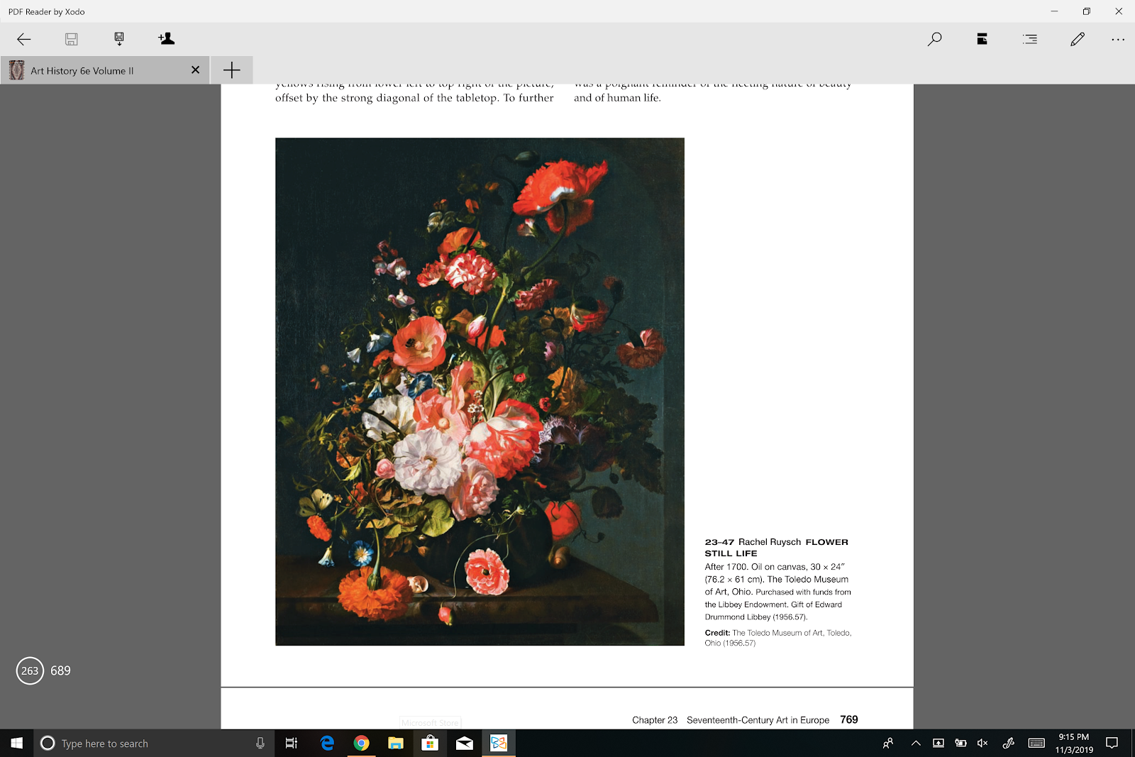Open the more options ellipsis menu
Screen dimensions: 1135x757
point(1118,40)
